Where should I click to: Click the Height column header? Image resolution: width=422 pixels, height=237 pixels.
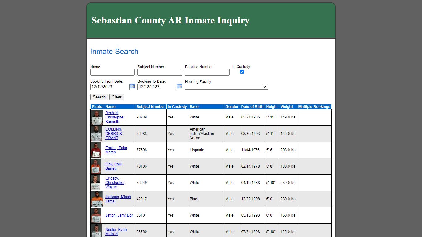(272, 107)
